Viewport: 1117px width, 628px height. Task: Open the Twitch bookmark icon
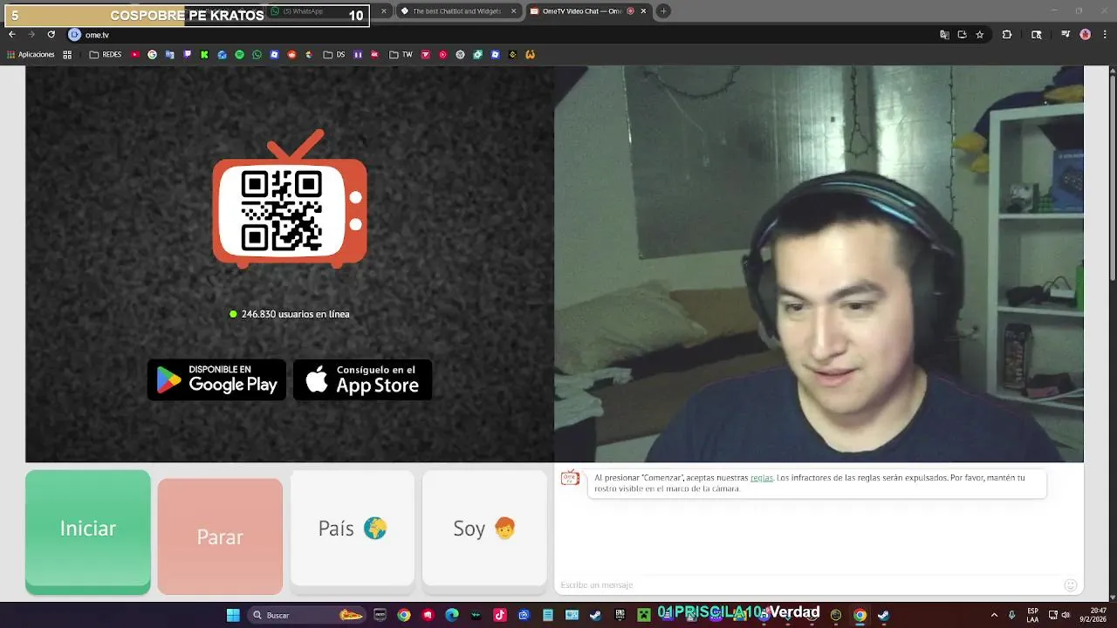(187, 54)
